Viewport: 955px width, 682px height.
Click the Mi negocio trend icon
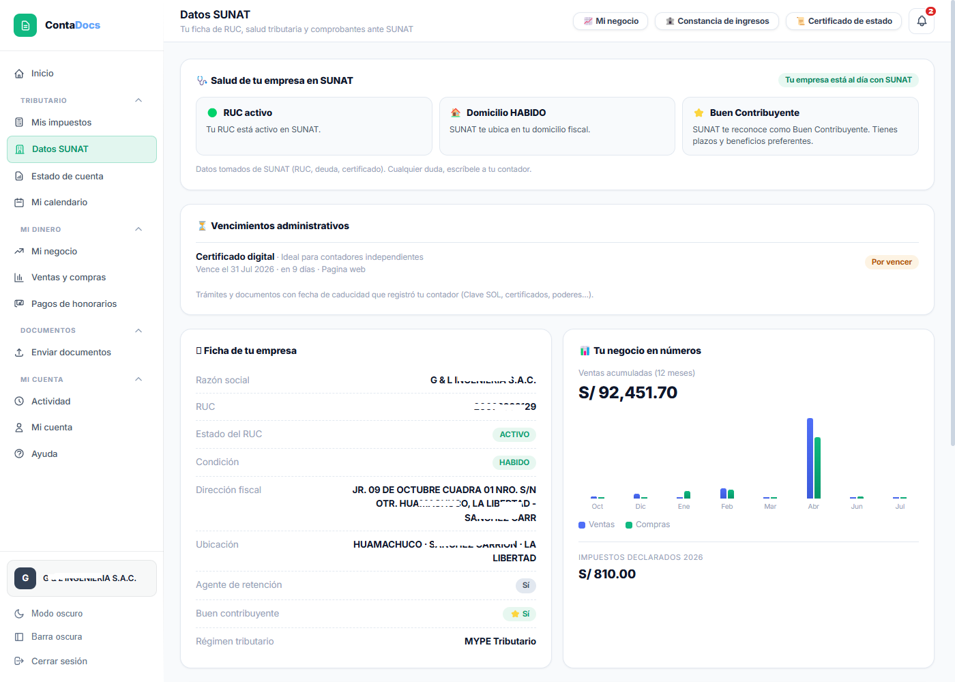pos(19,252)
